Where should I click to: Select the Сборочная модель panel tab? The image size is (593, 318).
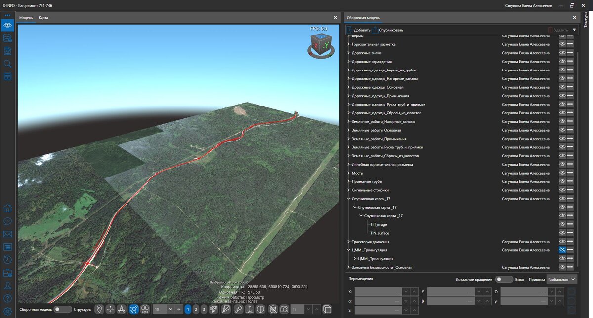tap(363, 18)
